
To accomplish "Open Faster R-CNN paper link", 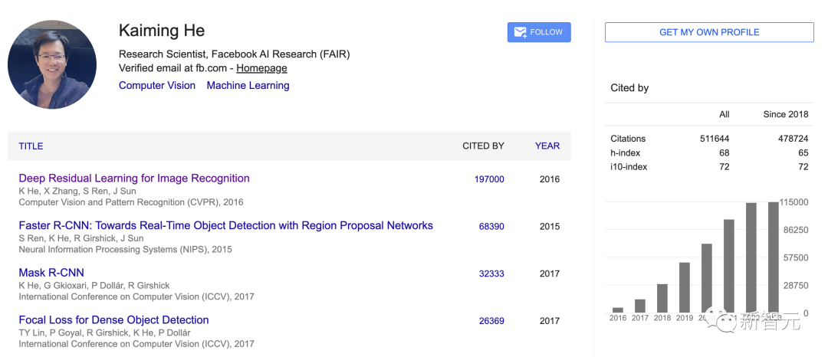I will click(225, 226).
